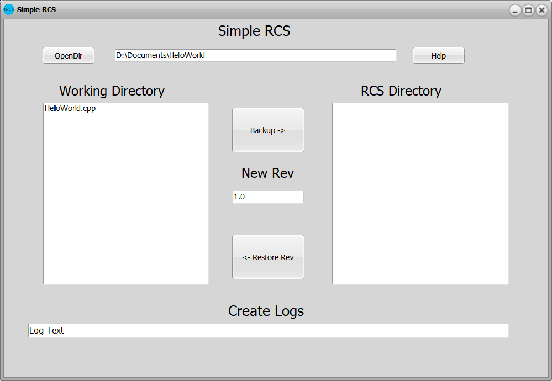Viewport: 552px width, 381px height.
Task: Minimize the Simple RCS window
Action: pyautogui.click(x=515, y=10)
